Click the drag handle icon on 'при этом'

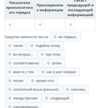[42, 55]
